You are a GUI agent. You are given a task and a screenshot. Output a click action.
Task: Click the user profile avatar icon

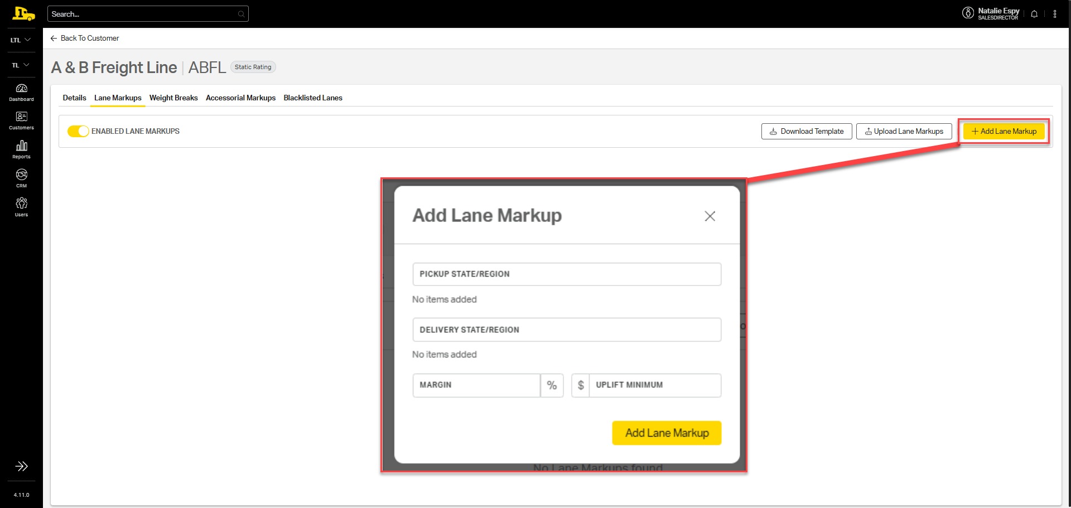(x=968, y=13)
